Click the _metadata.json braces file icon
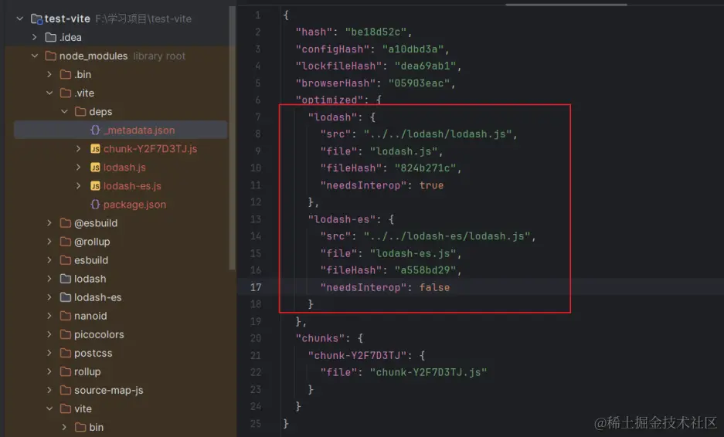This screenshot has width=724, height=437. pyautogui.click(x=95, y=130)
